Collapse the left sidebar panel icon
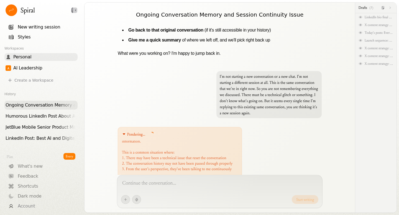 coord(74,10)
